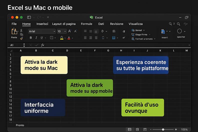Click the Inserii cells icon
Image resolution: width=198 pixels, height=132 pixels.
[x=163, y=32]
